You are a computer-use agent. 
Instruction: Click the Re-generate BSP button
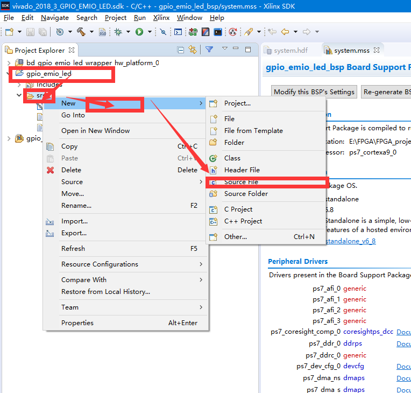coord(386,92)
